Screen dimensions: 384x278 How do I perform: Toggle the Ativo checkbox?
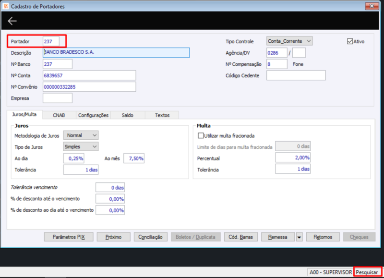(350, 41)
